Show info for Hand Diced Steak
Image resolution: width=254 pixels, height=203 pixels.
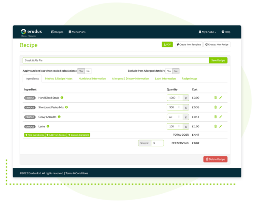(62, 98)
